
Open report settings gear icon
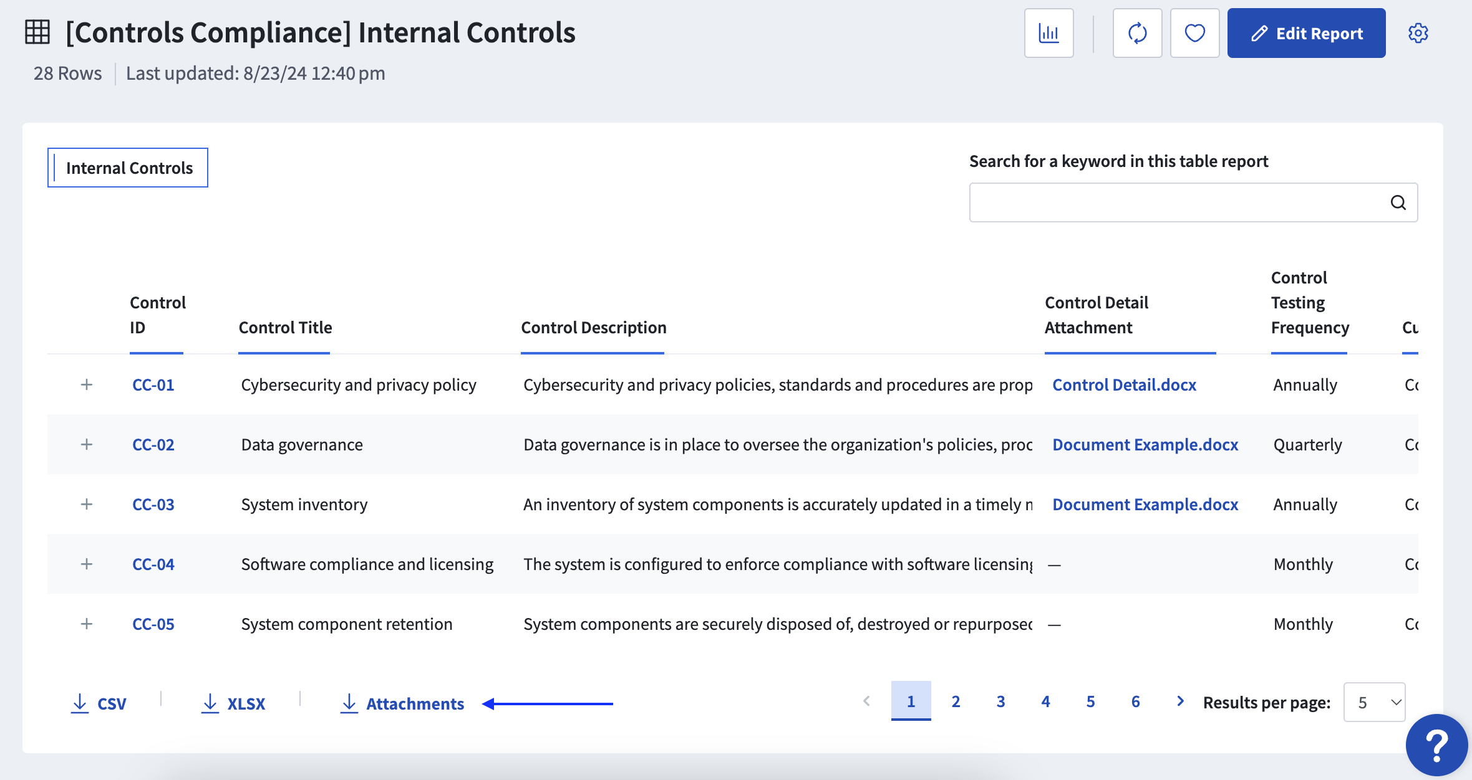click(1418, 33)
